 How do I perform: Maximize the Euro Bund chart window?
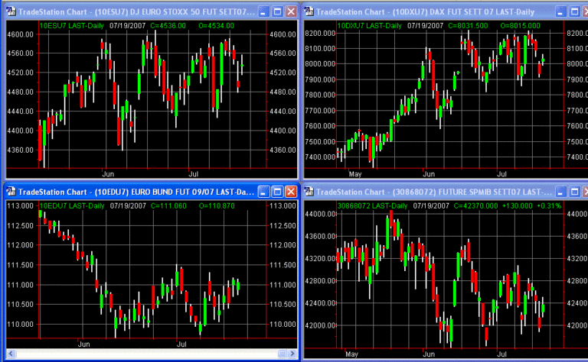[276, 191]
